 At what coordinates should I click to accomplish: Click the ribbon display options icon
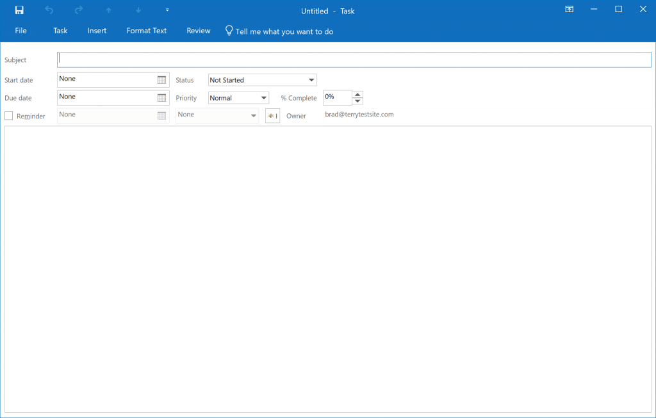point(569,9)
